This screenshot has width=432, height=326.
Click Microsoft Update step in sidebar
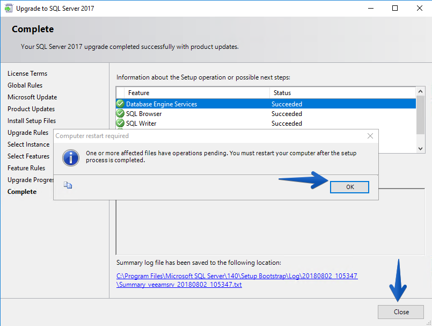32,97
